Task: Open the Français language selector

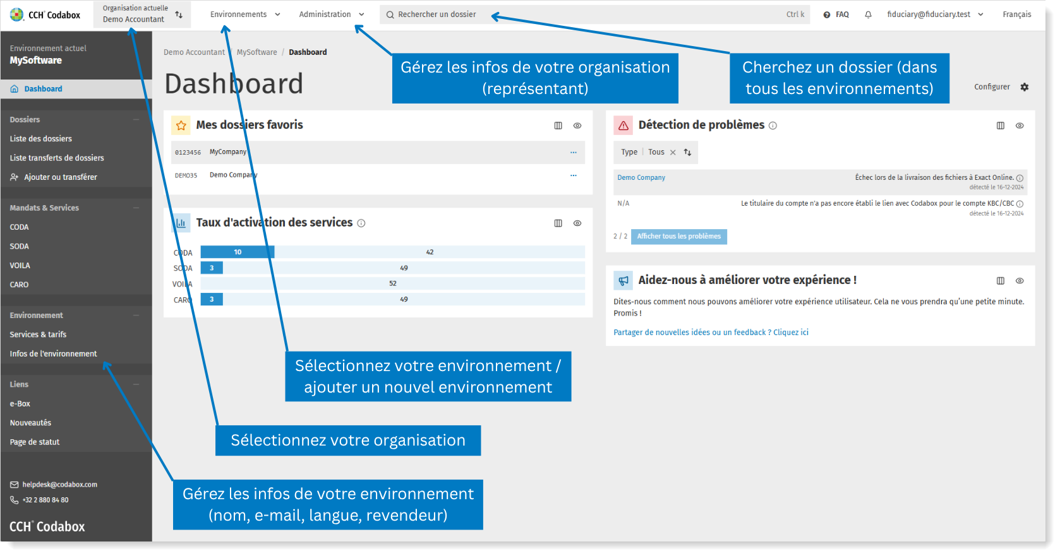Action: click(x=1016, y=15)
